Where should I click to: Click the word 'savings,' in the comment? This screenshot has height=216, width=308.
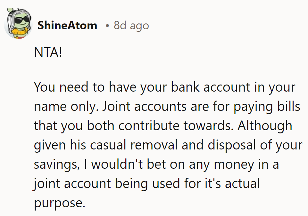57,165
